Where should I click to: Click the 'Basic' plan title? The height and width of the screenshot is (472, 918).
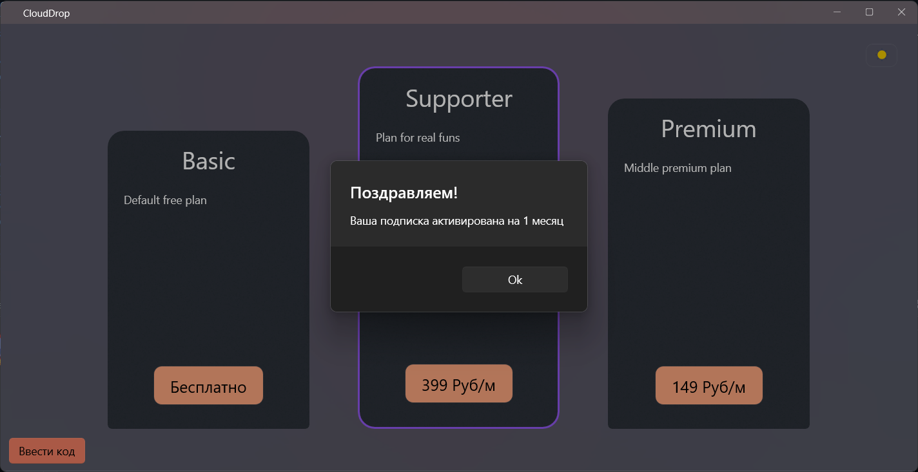(x=208, y=161)
